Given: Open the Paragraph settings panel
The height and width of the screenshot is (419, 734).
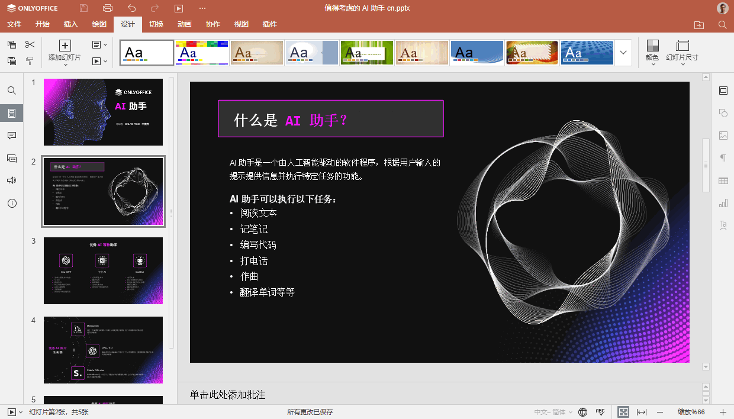Looking at the screenshot, I should [723, 157].
